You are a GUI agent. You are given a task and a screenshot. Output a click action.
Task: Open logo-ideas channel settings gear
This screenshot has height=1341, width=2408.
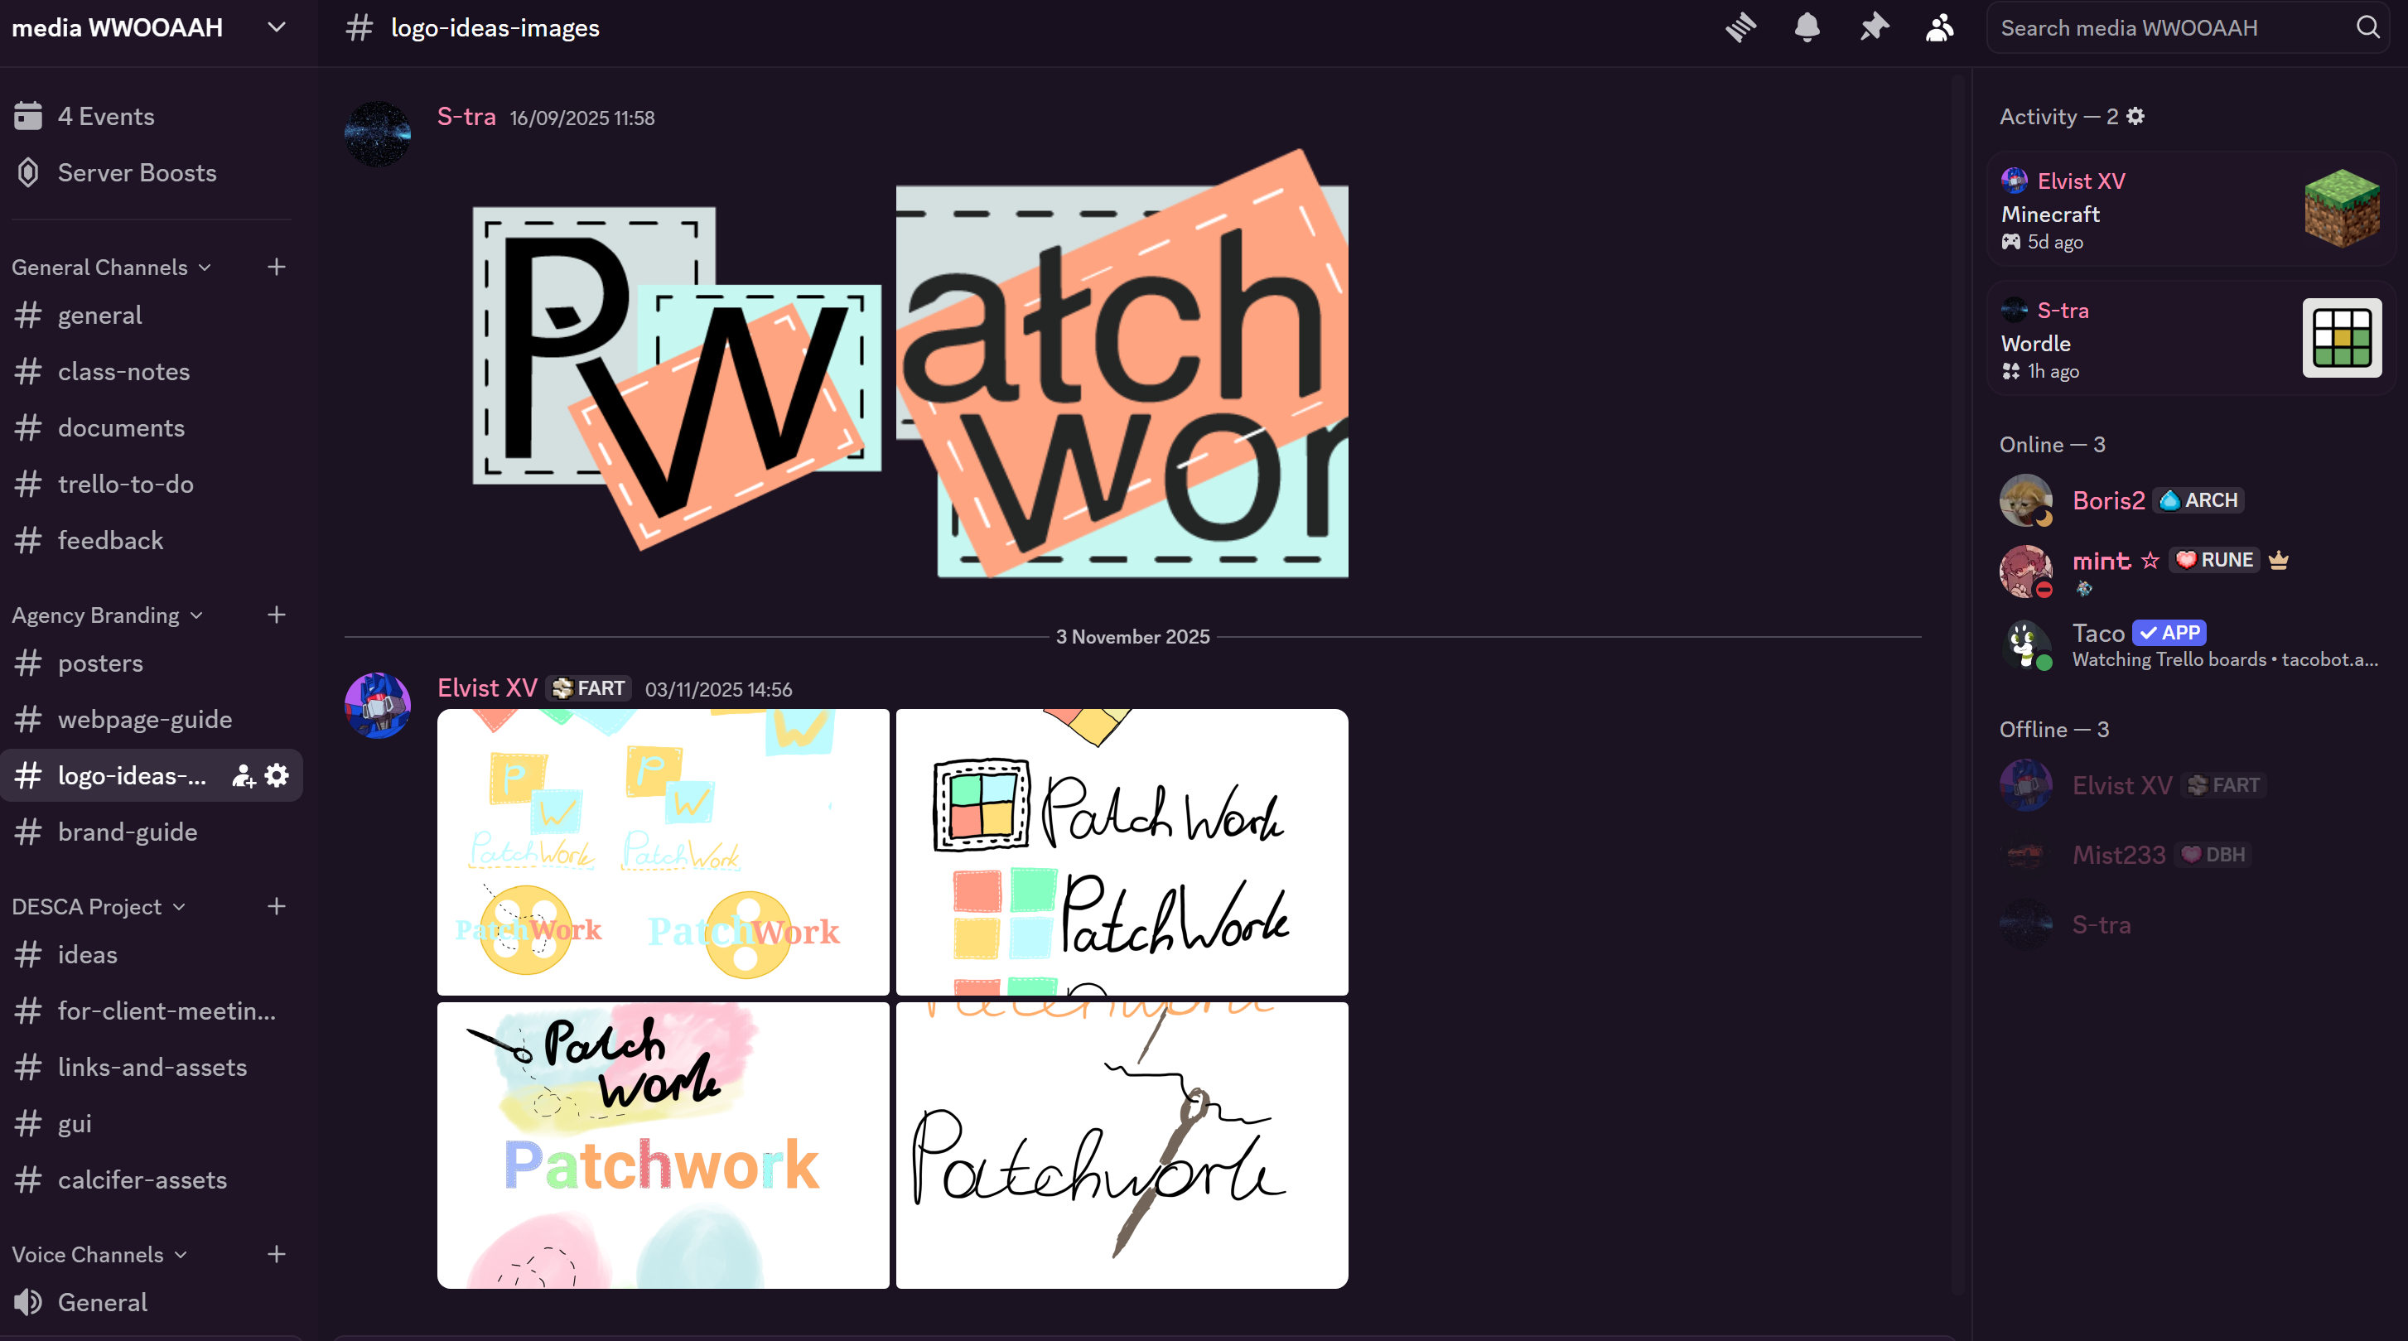277,775
